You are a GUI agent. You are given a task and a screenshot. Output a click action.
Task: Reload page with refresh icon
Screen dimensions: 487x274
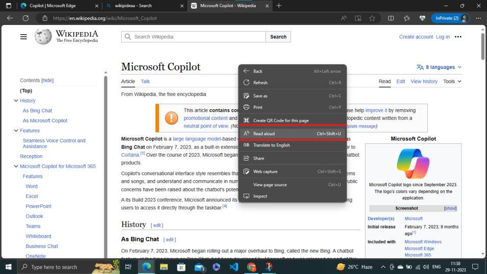point(25,18)
